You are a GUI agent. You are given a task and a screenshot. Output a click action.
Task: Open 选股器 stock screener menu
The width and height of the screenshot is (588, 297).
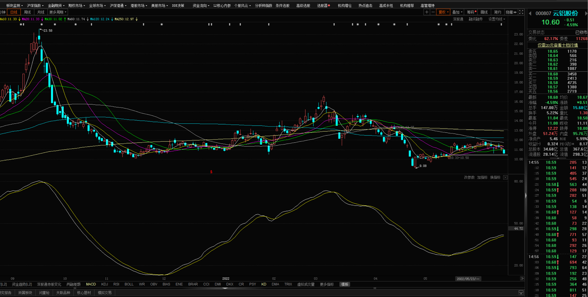pyautogui.click(x=323, y=6)
